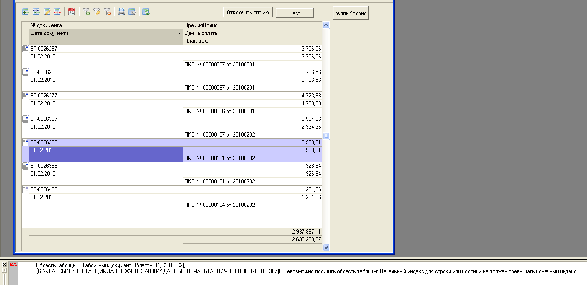Screen dimensions: 587x285
Task: Click the table scrollbar down arrow
Action: click(326, 247)
